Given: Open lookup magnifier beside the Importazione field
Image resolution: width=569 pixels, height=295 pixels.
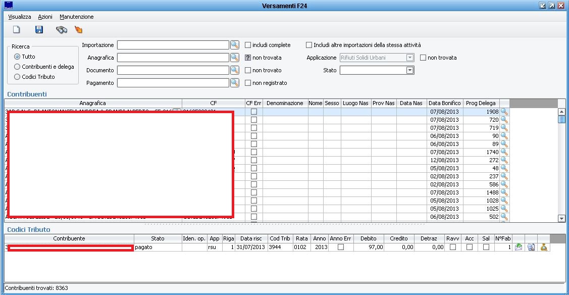Looking at the screenshot, I should point(235,45).
